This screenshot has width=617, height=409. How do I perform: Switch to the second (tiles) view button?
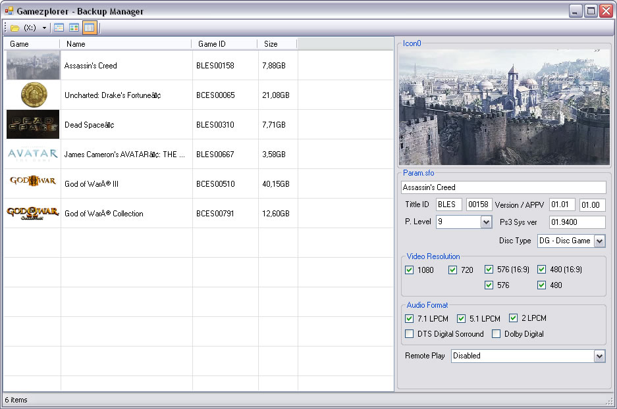74,28
